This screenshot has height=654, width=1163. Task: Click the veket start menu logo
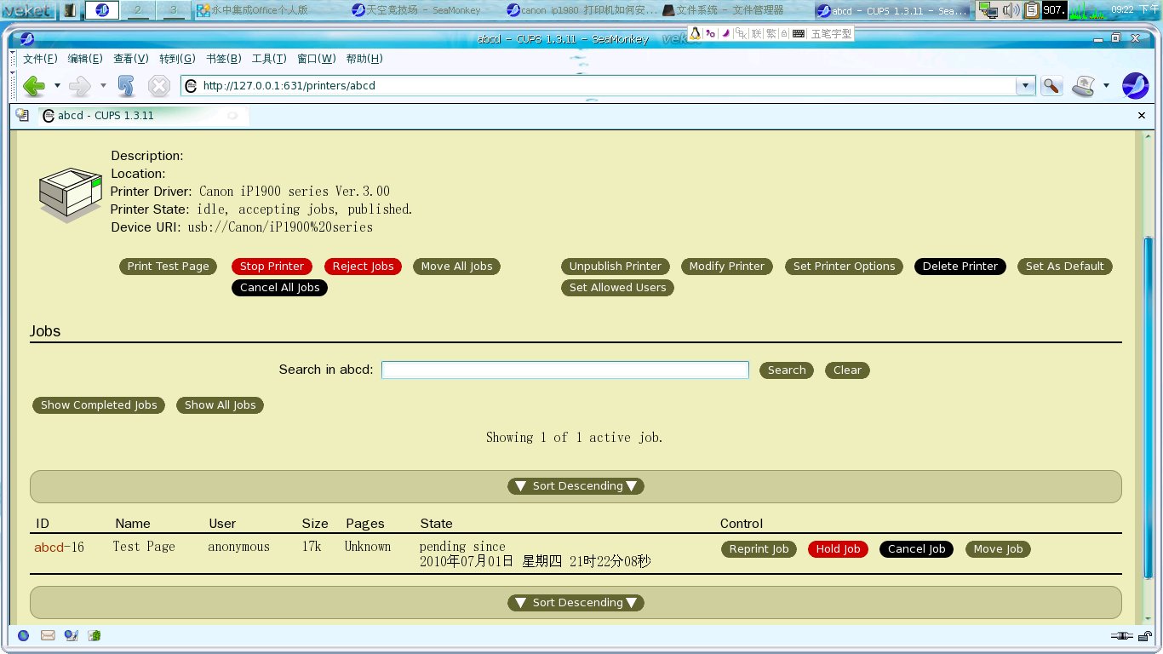pos(28,11)
